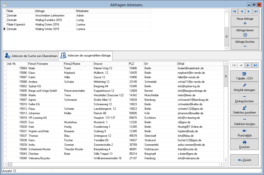The width and height of the screenshot is (264, 175).
Task: Jump to last query record in the top navigator
Action: point(256,11)
